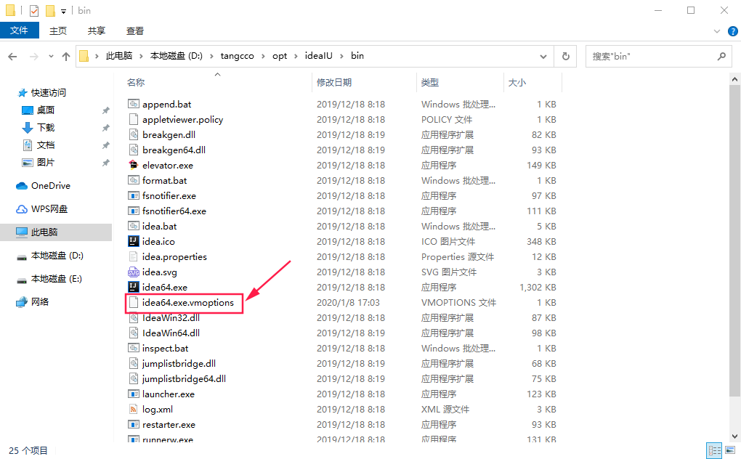This screenshot has width=741, height=459.
Task: Expand the recent locations dropdown arrow
Action: tap(51, 57)
